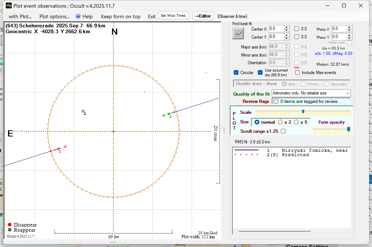Click the →Editor button
Viewport: 372px width, 247px height.
coord(202,16)
